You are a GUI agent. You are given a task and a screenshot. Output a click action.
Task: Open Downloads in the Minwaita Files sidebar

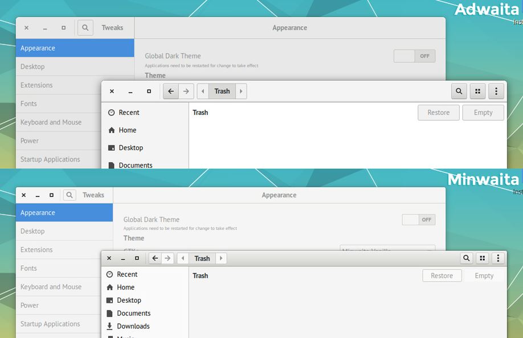(x=133, y=326)
